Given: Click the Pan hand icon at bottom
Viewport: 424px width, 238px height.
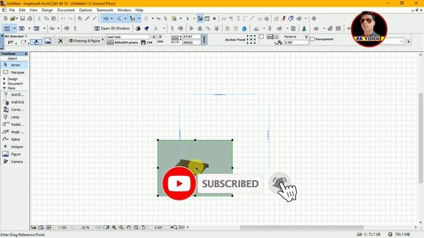Looking at the screenshot, I should pos(129,227).
